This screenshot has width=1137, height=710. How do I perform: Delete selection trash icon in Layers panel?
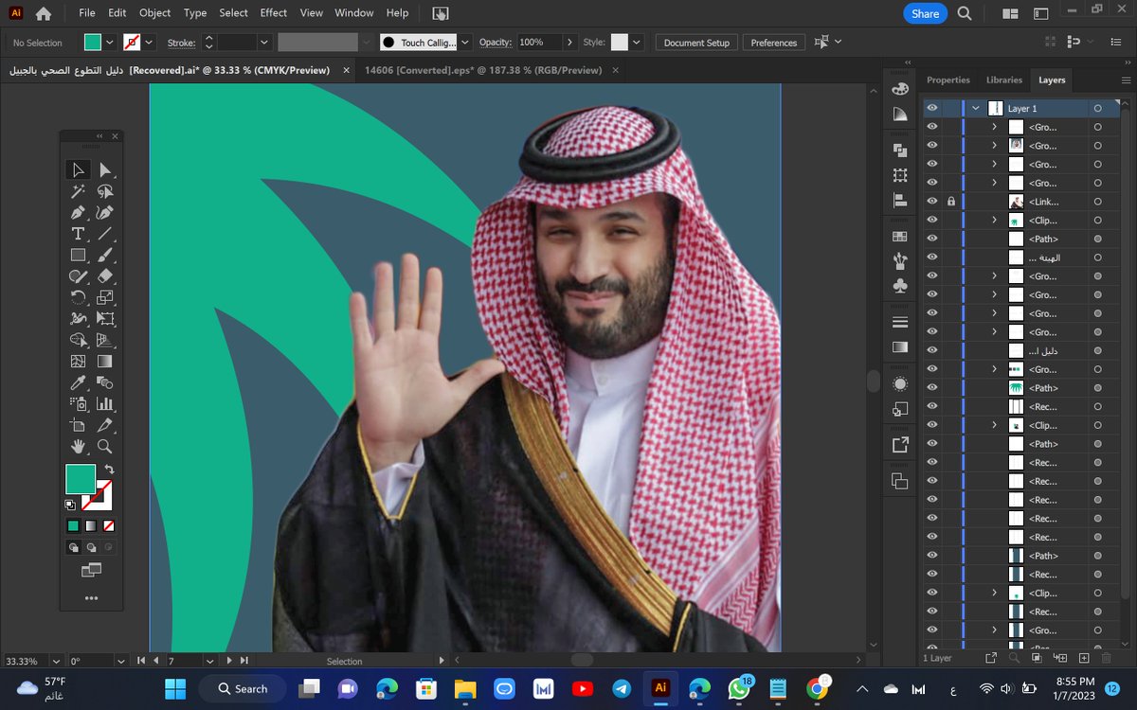(1107, 658)
